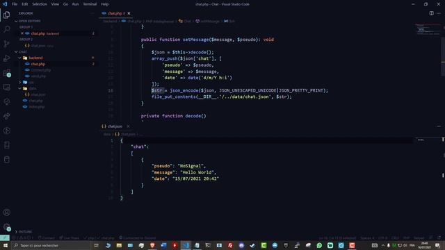
Task: Open the Edit menu
Action: coord(25,4)
